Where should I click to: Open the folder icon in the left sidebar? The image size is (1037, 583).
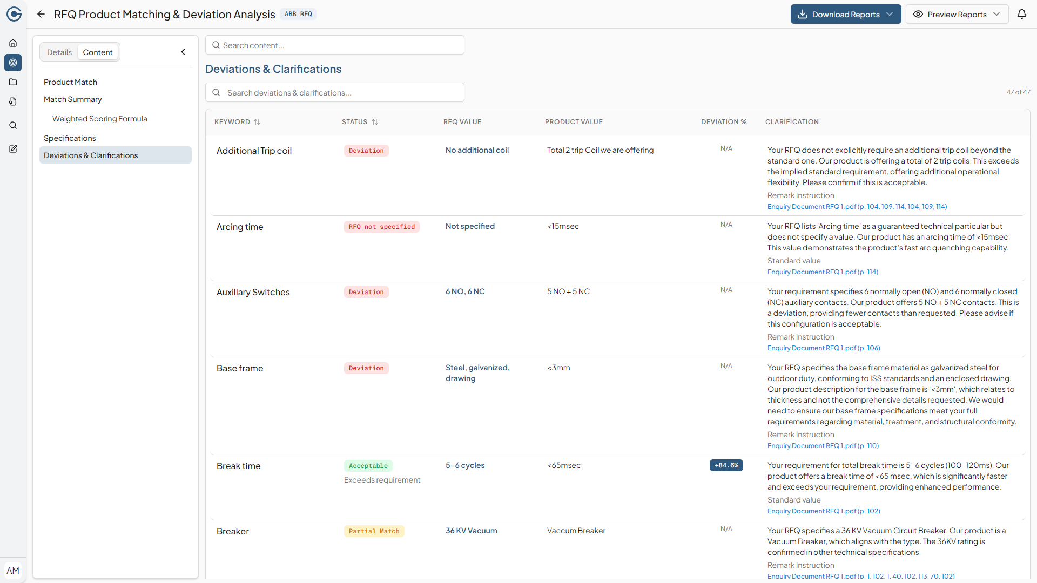point(13,82)
